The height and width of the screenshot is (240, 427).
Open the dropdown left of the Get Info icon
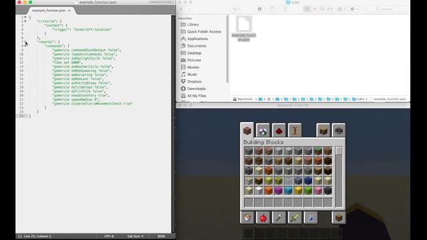coord(236,9)
